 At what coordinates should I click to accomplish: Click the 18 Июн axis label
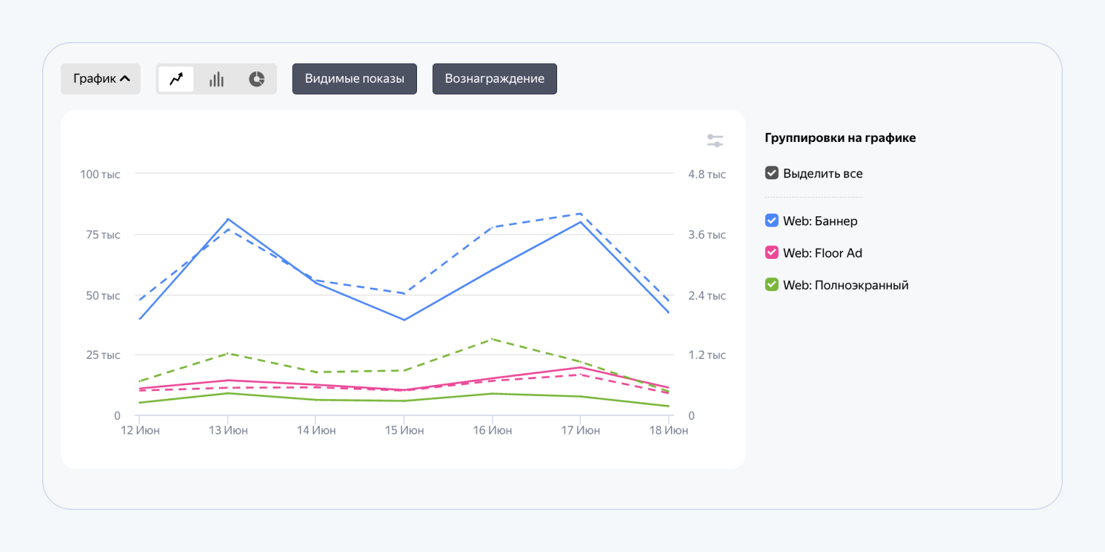pos(668,430)
